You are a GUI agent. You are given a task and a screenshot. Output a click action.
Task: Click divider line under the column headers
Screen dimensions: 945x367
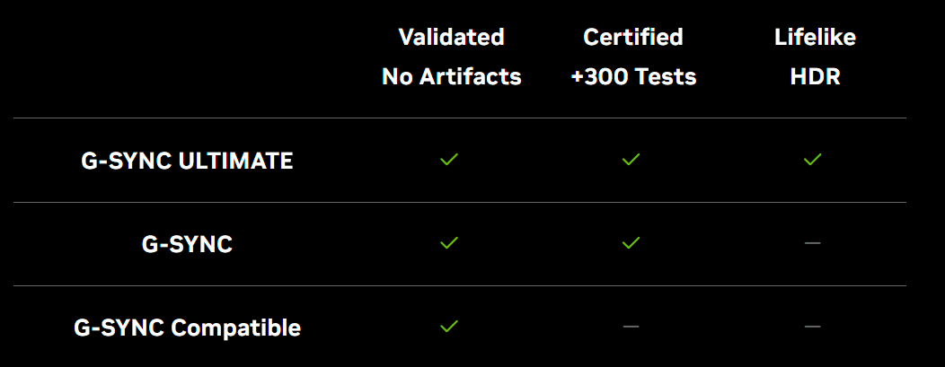pyautogui.click(x=460, y=118)
